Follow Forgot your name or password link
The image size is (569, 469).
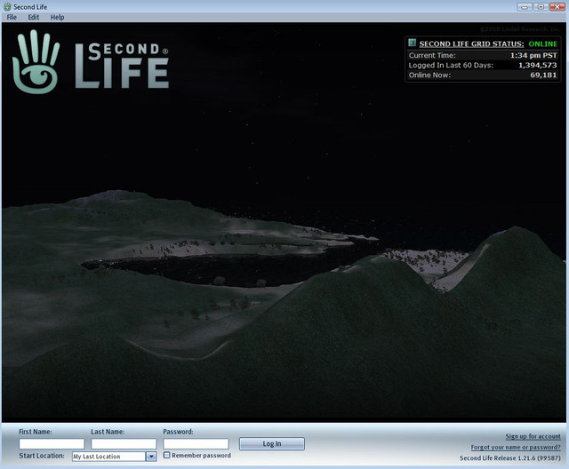tap(516, 447)
